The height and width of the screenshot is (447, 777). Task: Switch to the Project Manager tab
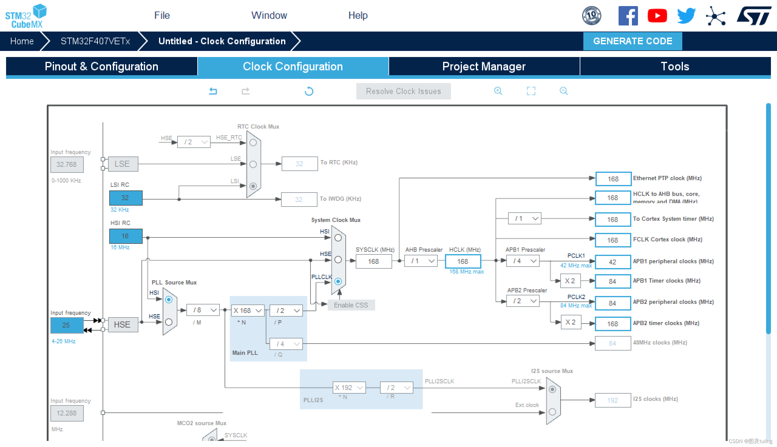click(x=484, y=66)
